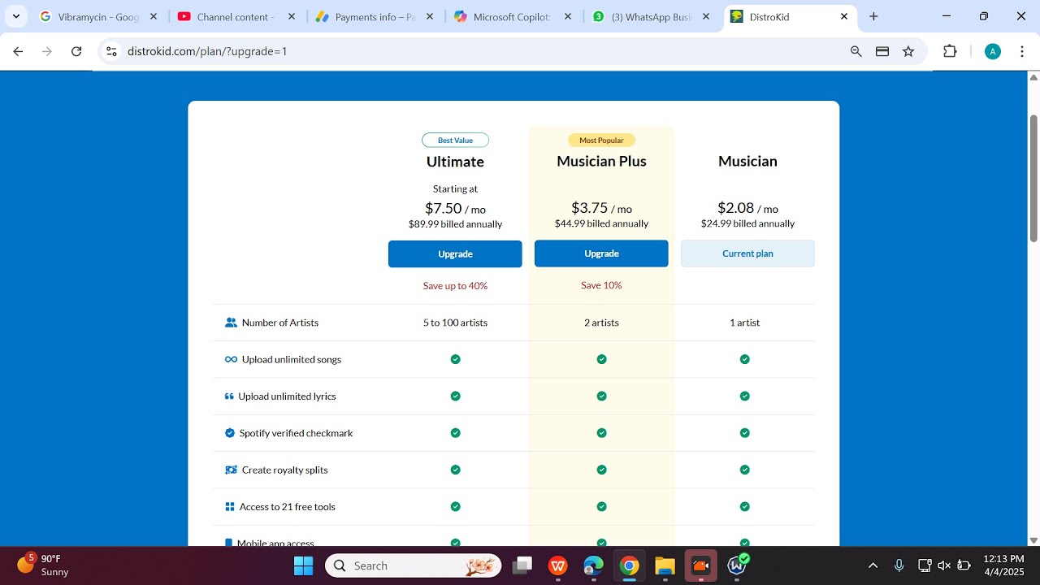The height and width of the screenshot is (585, 1040).
Task: Open saved payment methods card icon in the address bar
Action: click(882, 51)
